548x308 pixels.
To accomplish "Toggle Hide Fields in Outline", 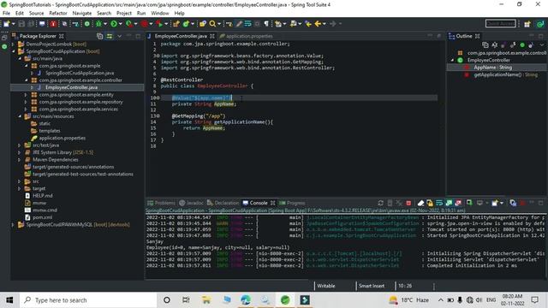I will [503, 45].
